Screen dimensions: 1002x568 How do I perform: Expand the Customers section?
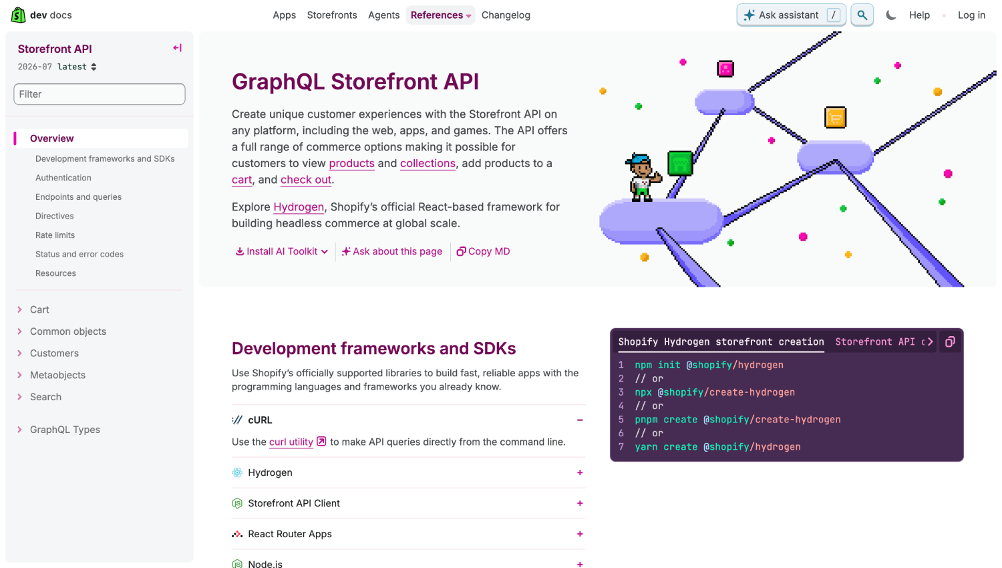pos(19,353)
